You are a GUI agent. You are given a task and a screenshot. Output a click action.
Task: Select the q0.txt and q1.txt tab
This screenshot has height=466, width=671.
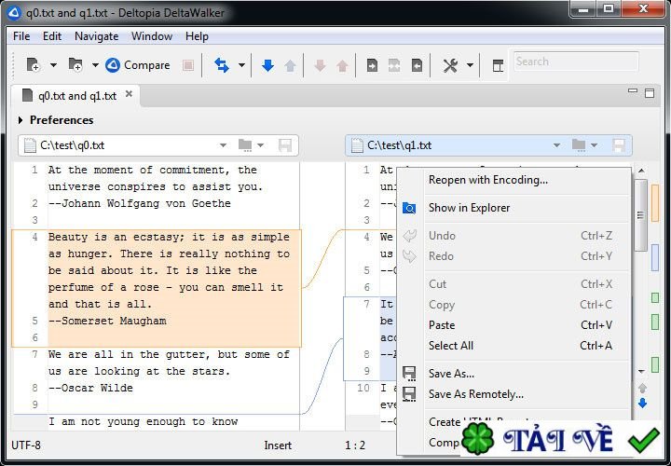pos(77,96)
